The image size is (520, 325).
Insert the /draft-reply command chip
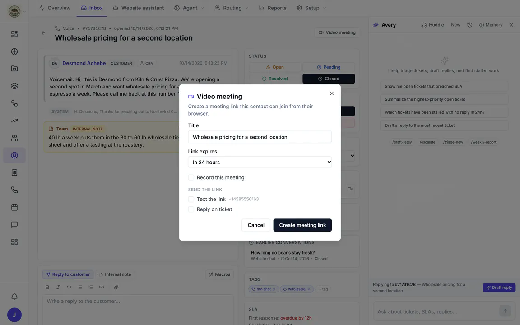click(x=402, y=142)
